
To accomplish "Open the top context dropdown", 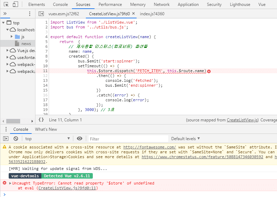I will click(x=48, y=139).
